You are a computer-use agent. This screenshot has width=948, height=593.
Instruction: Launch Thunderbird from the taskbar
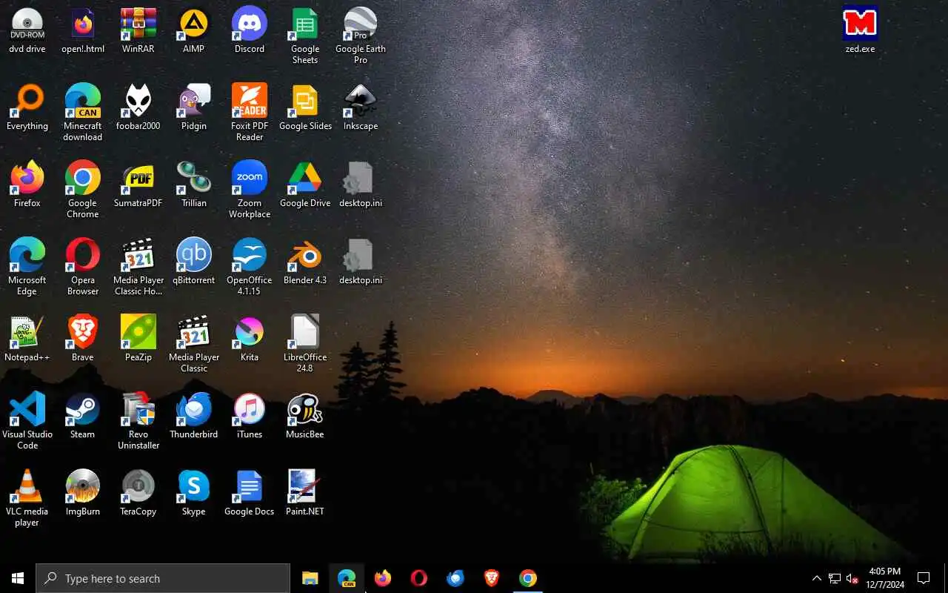pos(455,578)
